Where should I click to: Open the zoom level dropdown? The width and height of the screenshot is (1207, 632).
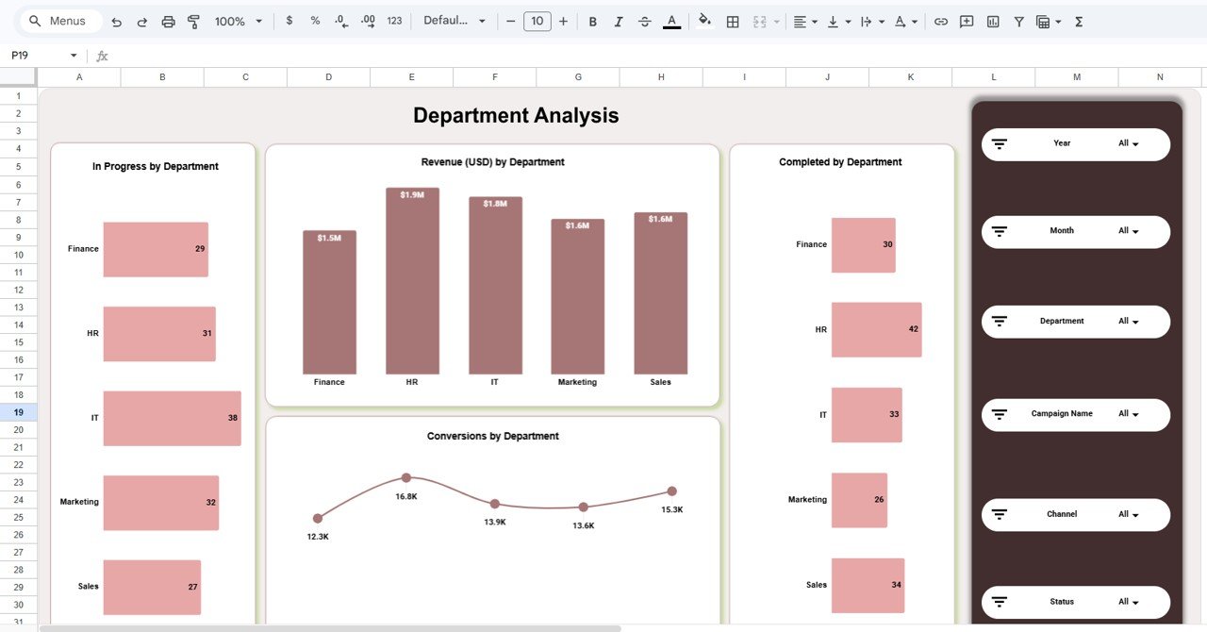point(238,20)
